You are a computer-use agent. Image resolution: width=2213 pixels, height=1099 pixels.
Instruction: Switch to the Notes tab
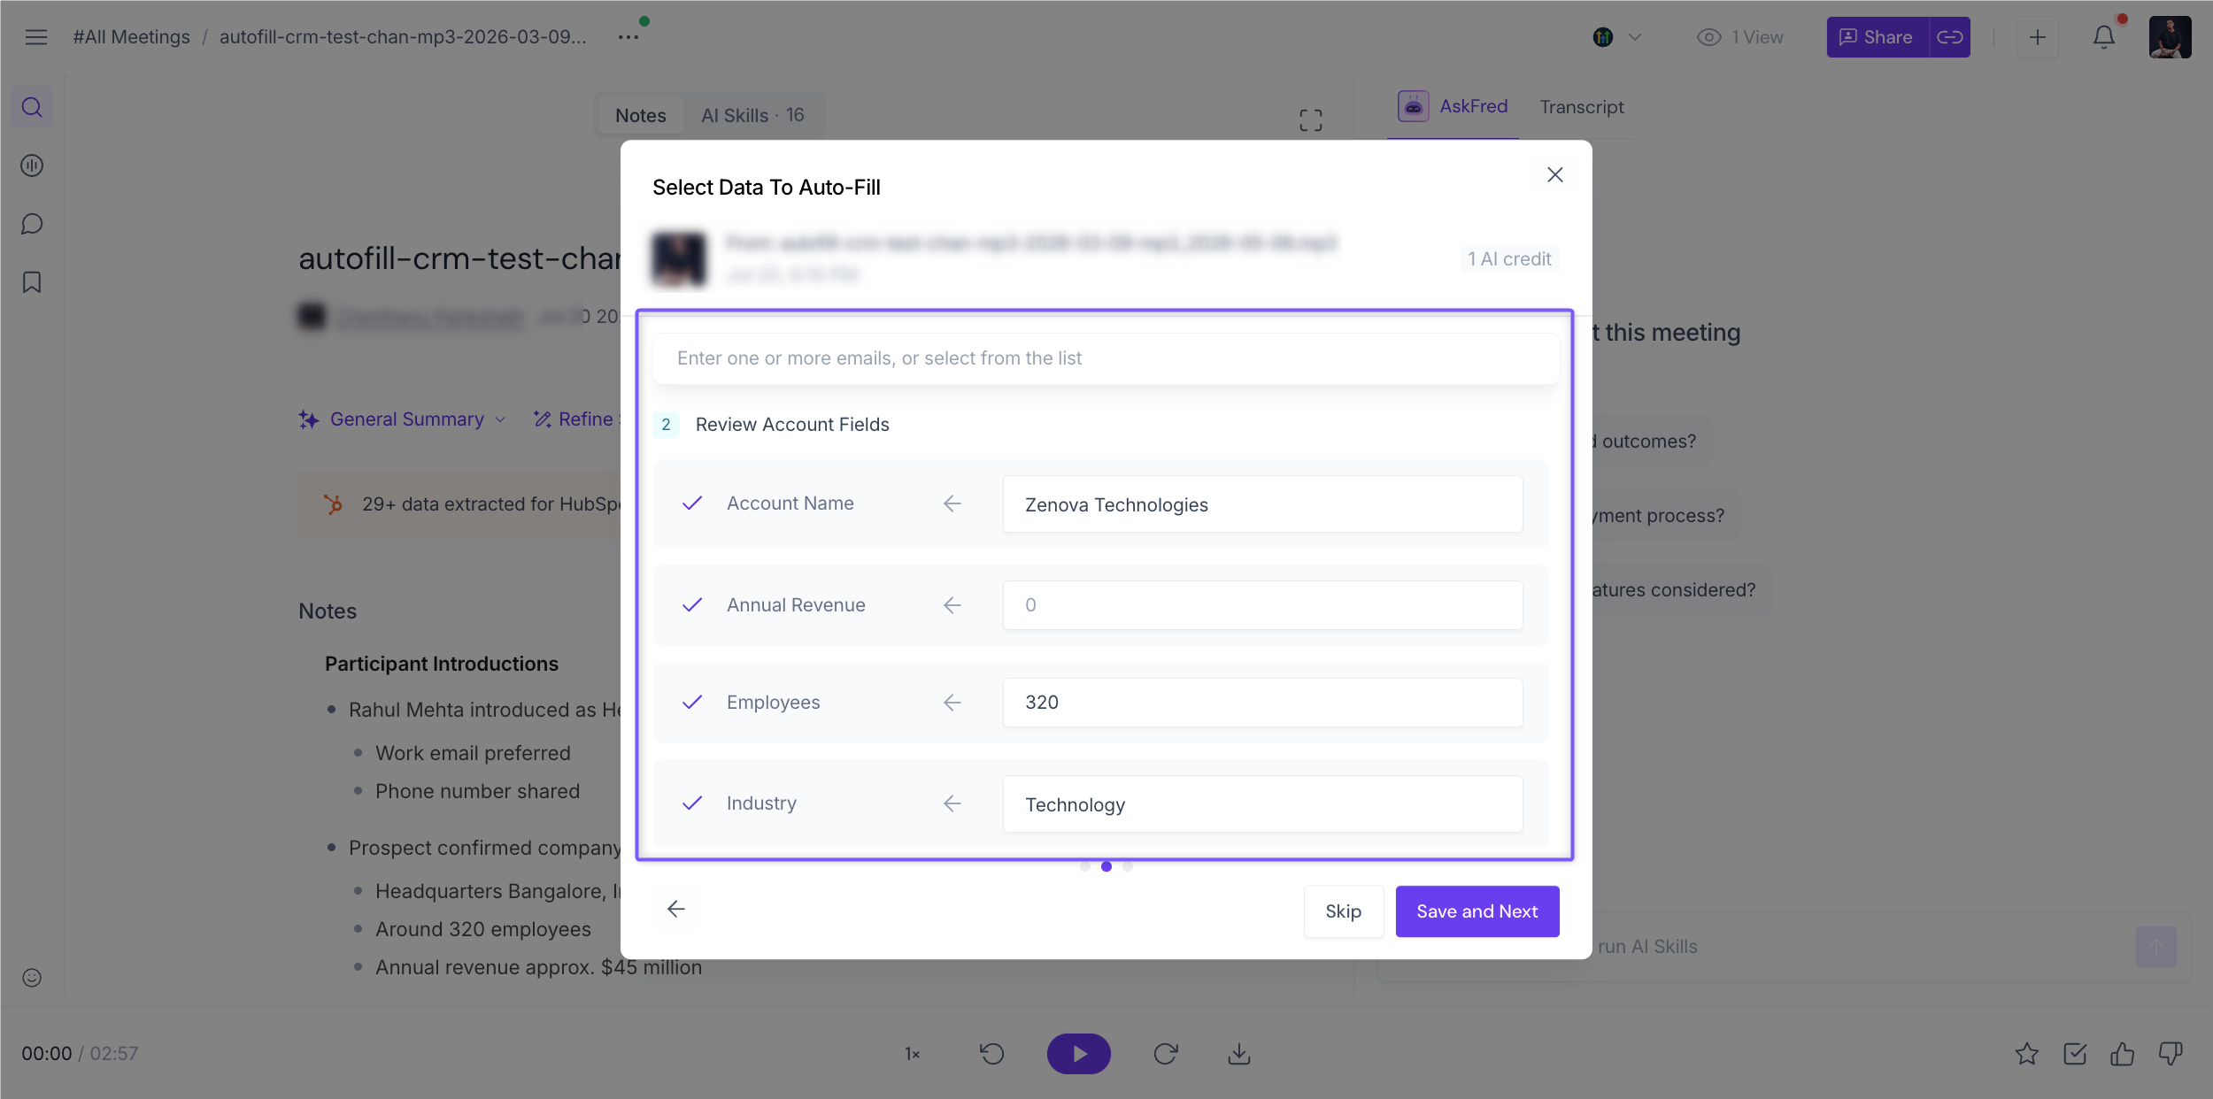(641, 116)
